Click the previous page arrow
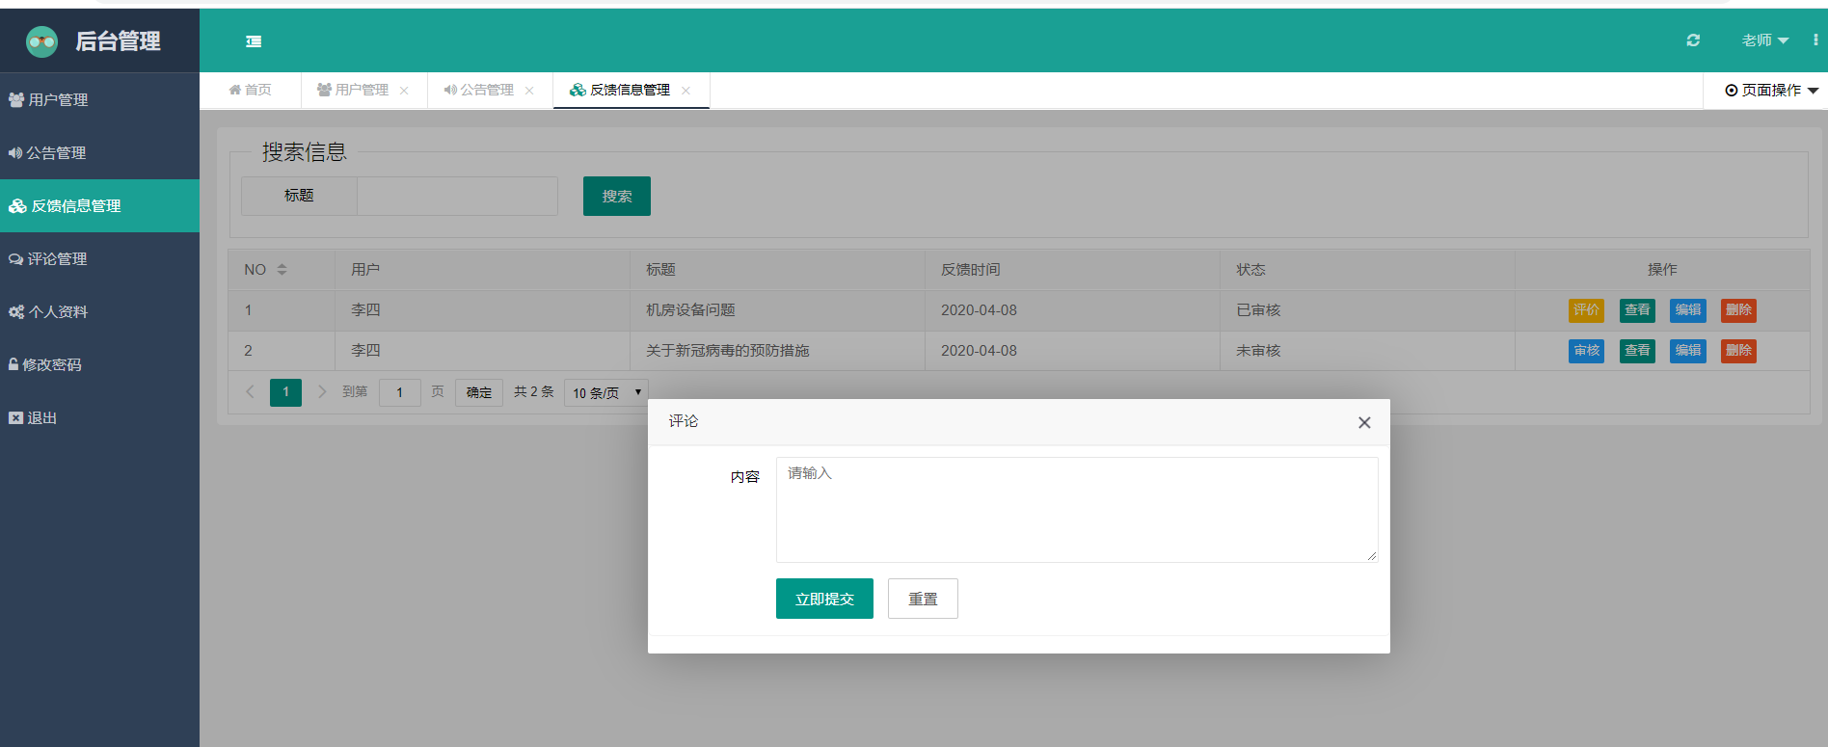Screen dimensions: 1828x747 click(250, 392)
